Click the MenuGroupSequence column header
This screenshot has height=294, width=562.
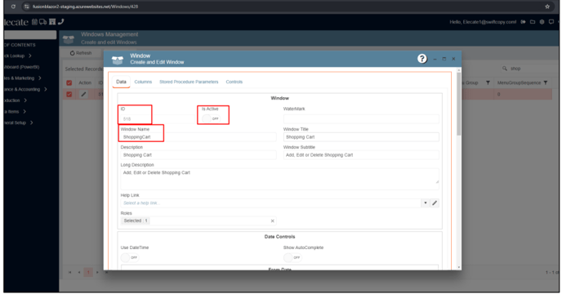519,82
